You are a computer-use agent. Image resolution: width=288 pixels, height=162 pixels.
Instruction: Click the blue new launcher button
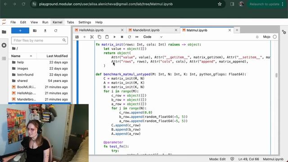coord(20,31)
